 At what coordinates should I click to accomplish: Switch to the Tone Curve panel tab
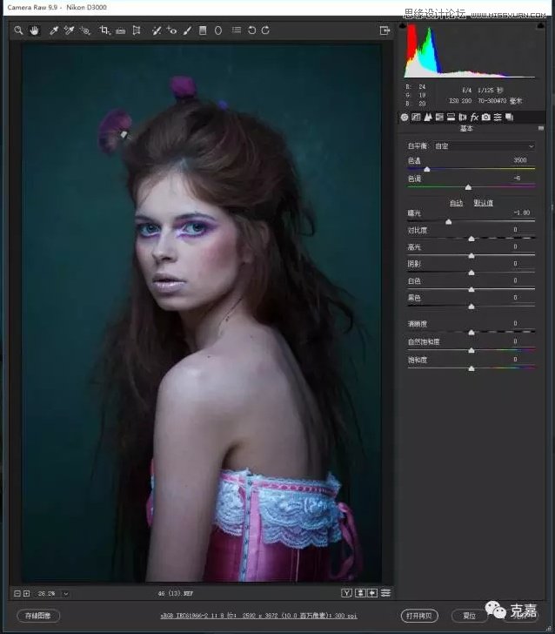tap(417, 117)
